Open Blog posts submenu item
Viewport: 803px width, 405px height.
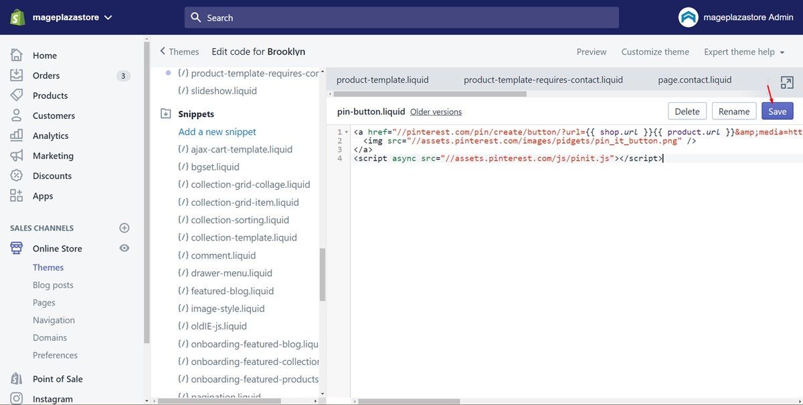pyautogui.click(x=53, y=285)
